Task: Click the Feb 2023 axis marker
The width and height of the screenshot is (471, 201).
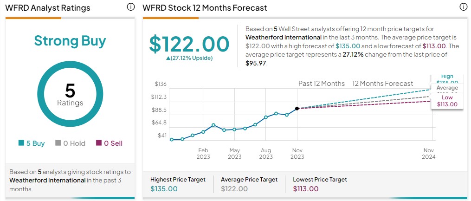Action: [203, 153]
